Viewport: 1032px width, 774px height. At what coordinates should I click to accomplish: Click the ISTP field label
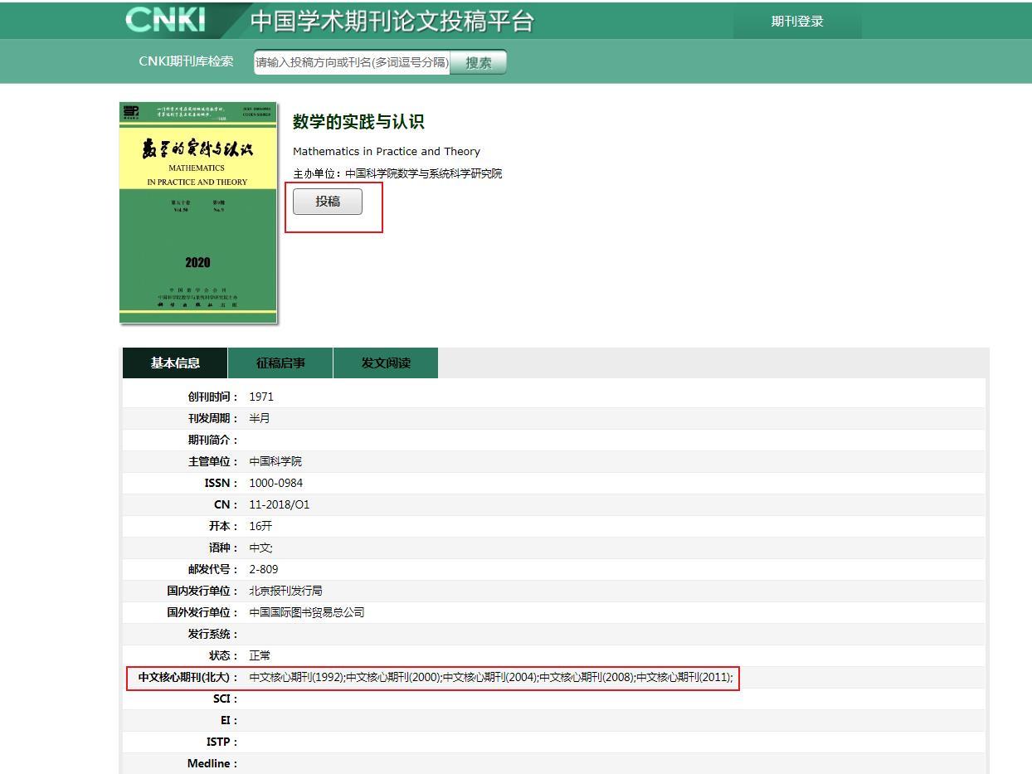click(x=221, y=742)
